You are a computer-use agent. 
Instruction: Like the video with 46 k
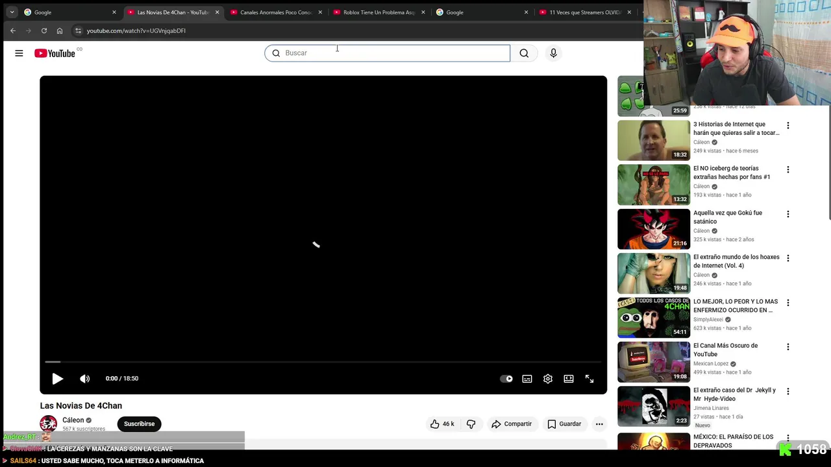(442, 424)
